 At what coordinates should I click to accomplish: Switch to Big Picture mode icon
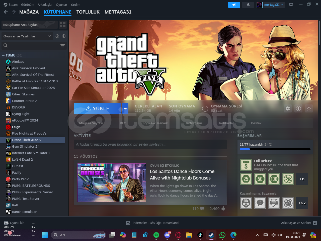291,5
